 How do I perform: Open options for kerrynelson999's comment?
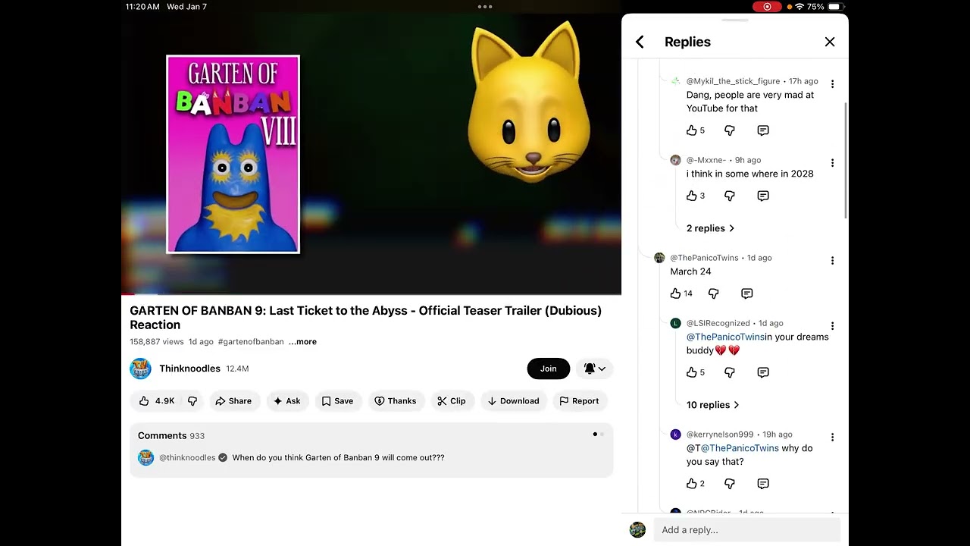click(x=832, y=438)
